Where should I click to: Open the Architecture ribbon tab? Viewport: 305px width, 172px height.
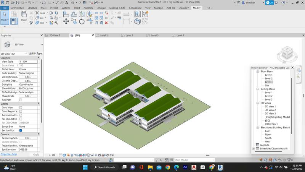(x=18, y=8)
